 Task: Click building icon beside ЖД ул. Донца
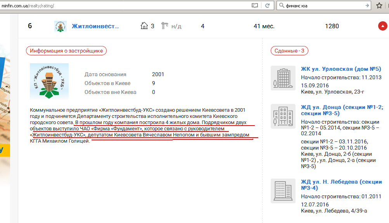(x=283, y=116)
